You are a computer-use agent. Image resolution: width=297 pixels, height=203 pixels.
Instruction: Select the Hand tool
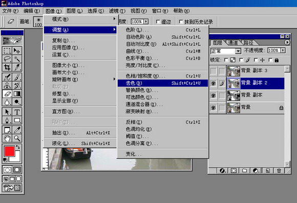pos(7,138)
